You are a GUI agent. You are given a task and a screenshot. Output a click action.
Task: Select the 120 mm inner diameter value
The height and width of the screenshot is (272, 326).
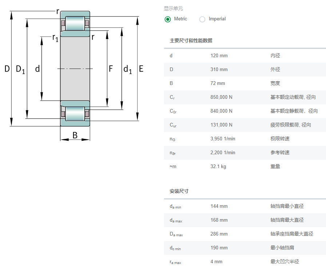(219, 56)
